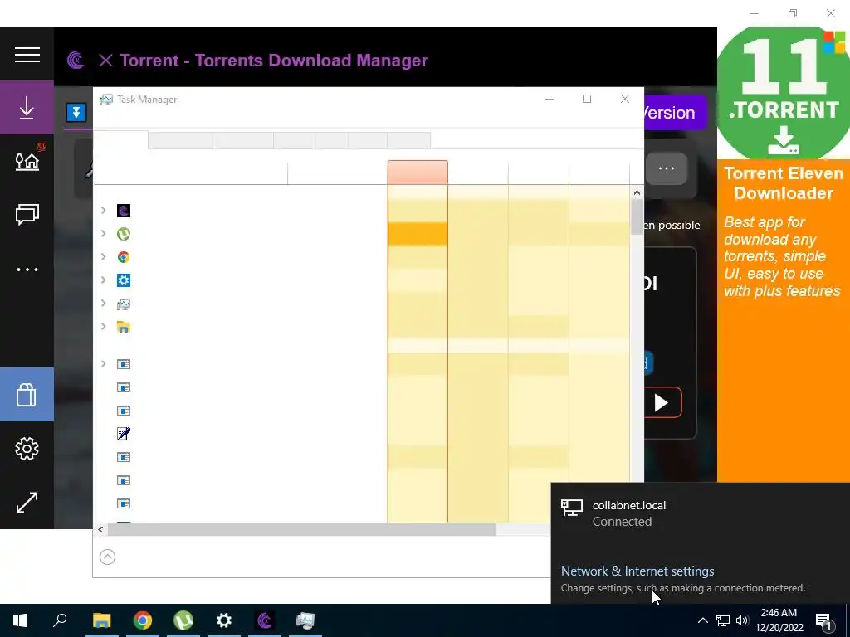
Task: Open the chat bubbles feedback icon
Action: (x=27, y=214)
